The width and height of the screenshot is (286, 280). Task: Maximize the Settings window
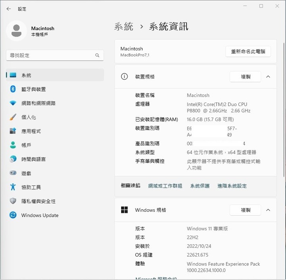coord(261,6)
